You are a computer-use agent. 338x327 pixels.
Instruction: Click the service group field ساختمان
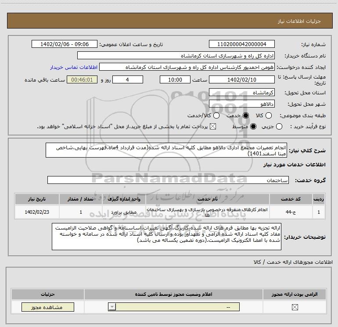coord(168,180)
